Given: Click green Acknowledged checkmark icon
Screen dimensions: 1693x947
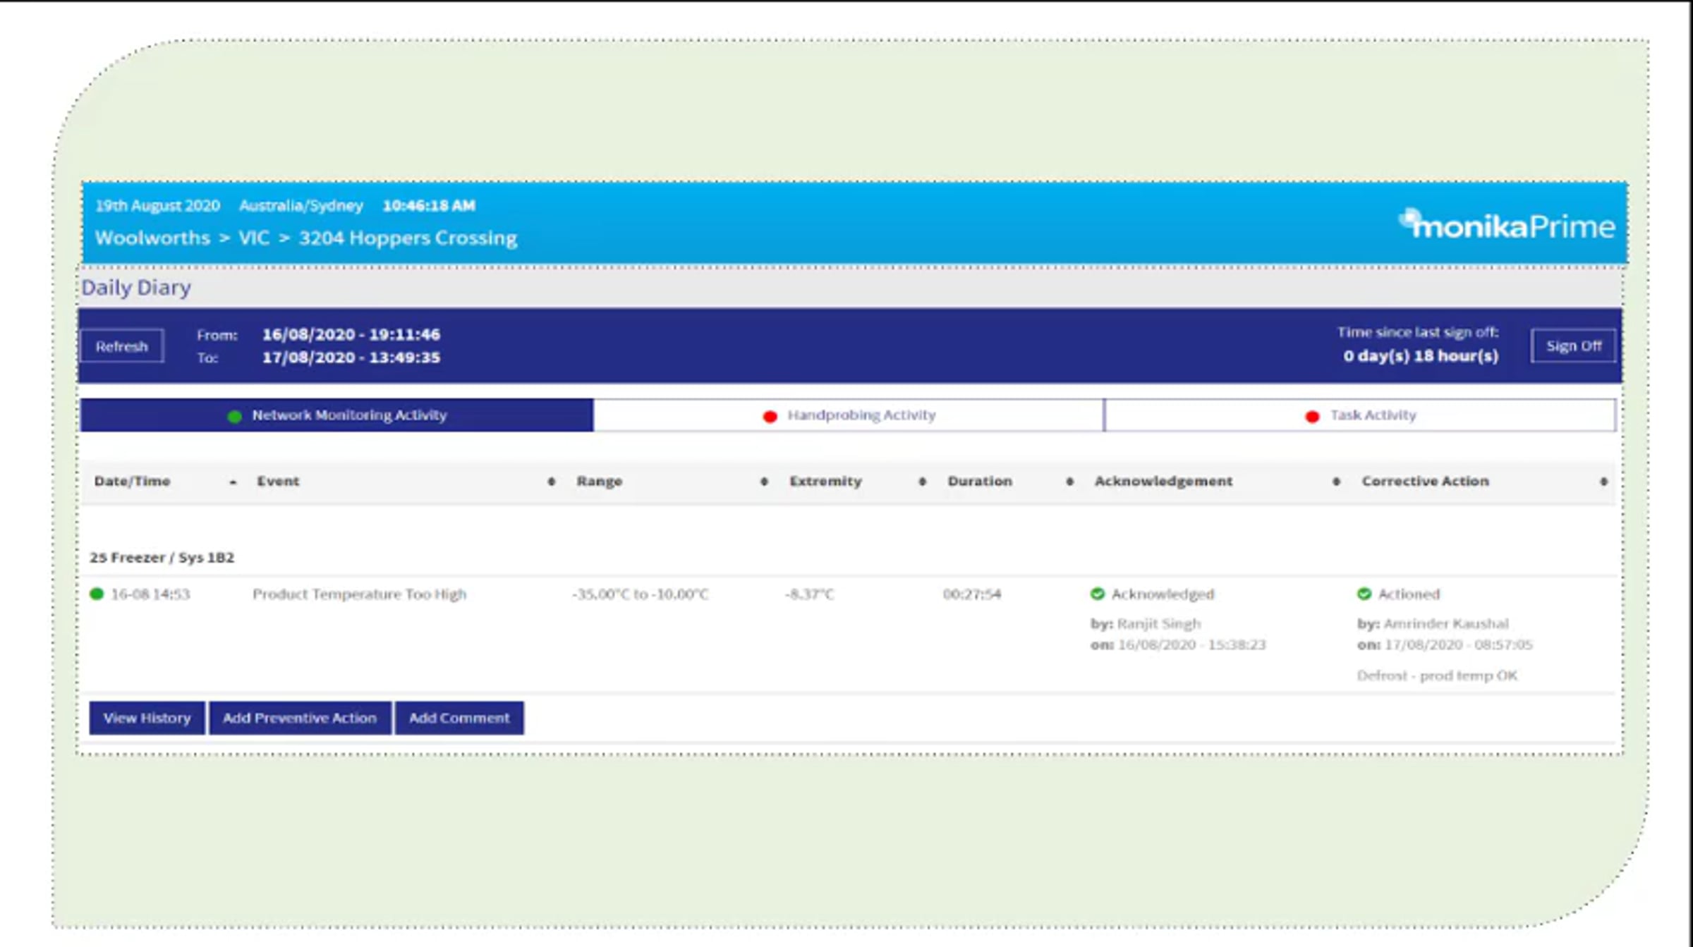Looking at the screenshot, I should tap(1097, 594).
